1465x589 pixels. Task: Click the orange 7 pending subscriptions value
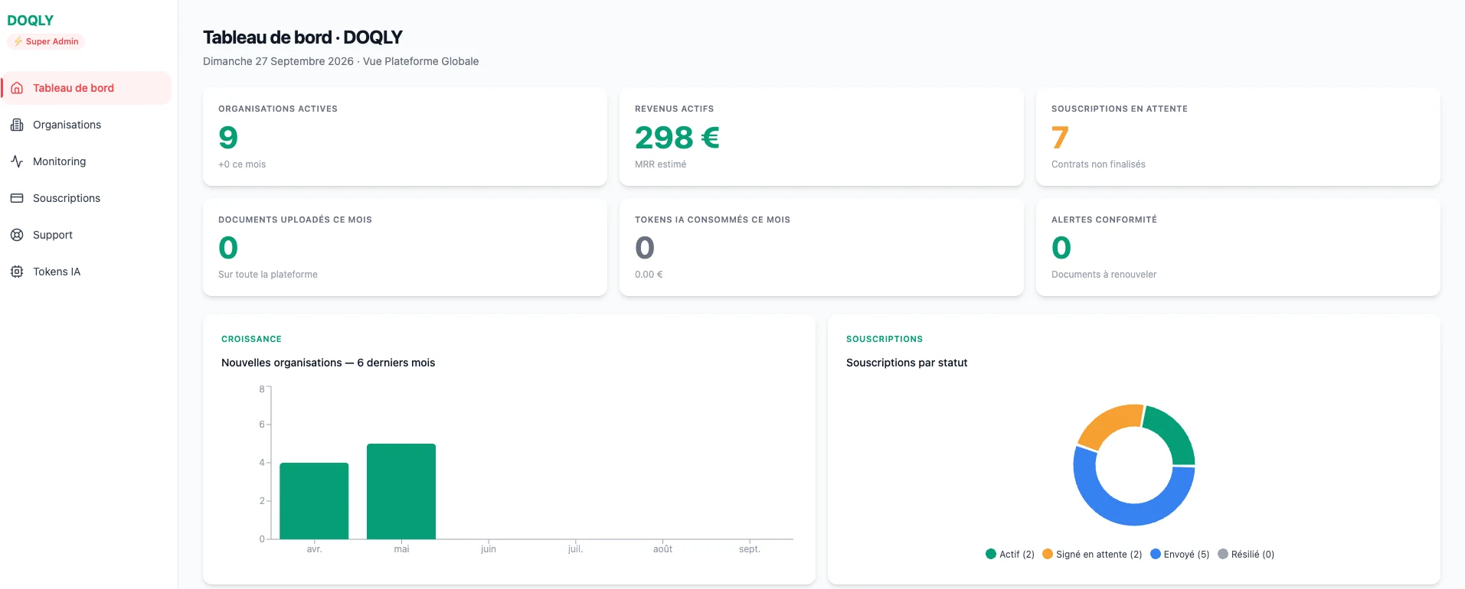click(x=1060, y=138)
